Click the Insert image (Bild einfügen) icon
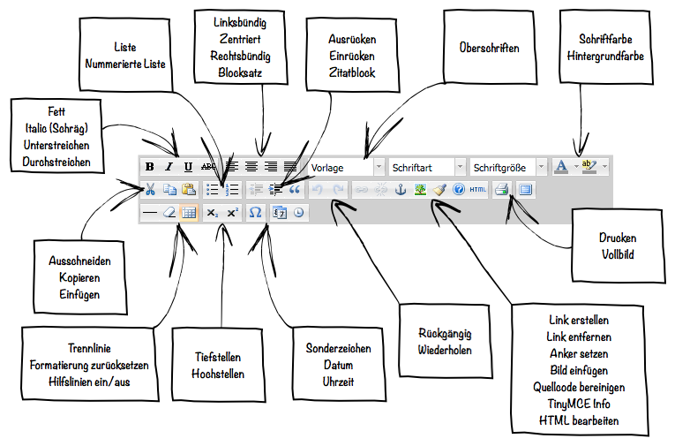This screenshot has height=446, width=675. click(x=420, y=189)
